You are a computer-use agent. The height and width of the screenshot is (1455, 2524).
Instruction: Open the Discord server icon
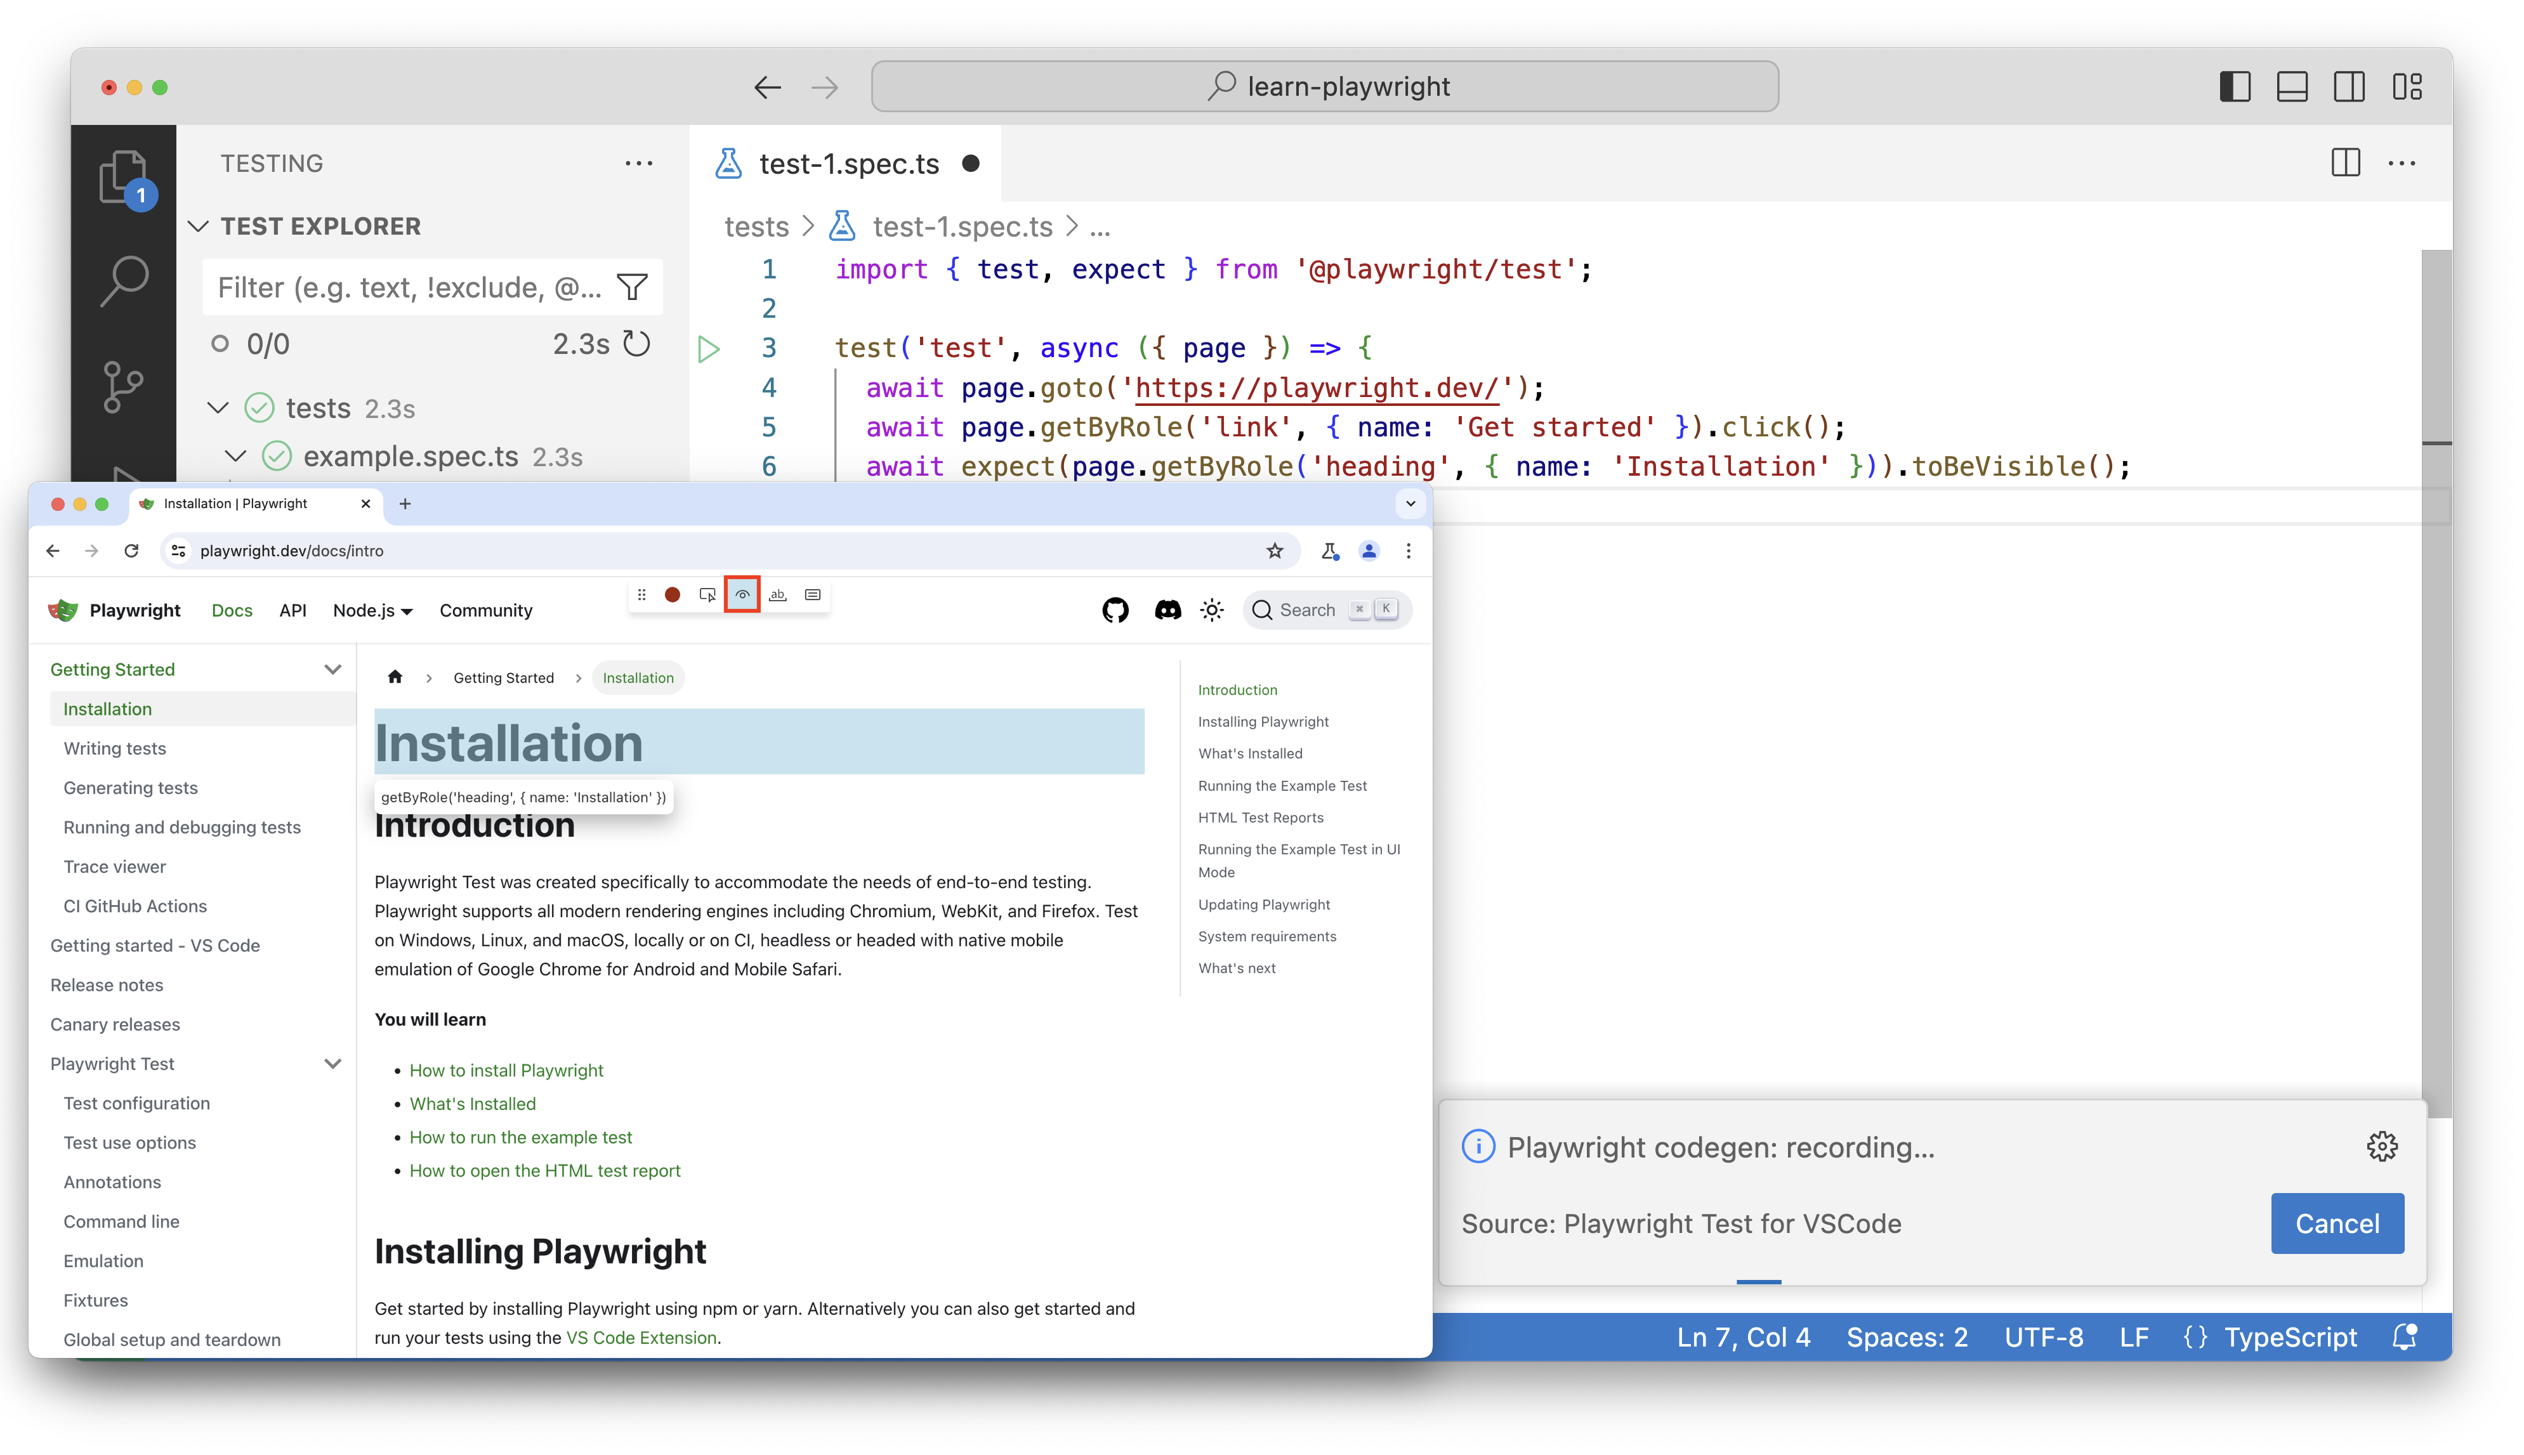(x=1167, y=610)
